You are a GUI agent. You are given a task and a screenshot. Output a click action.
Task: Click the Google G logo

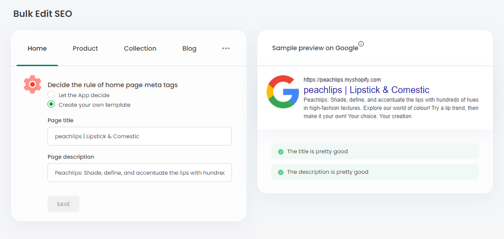(x=283, y=92)
